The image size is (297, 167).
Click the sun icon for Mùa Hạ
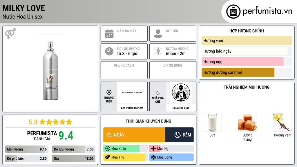153,149
